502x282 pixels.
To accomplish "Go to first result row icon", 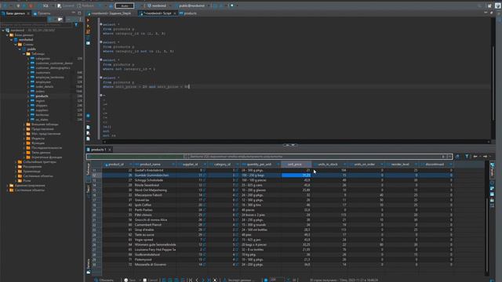I will click(x=191, y=280).
